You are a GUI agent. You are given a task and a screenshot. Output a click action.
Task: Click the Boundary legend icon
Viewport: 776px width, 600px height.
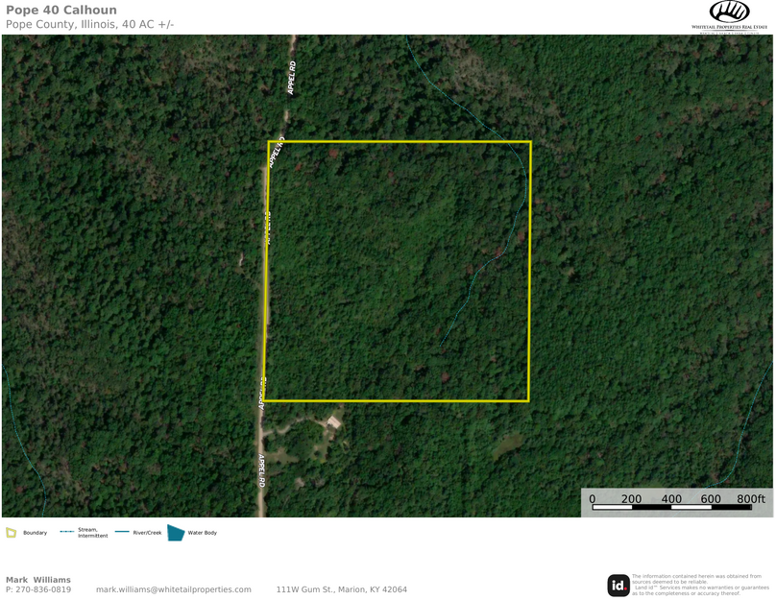pos(11,532)
